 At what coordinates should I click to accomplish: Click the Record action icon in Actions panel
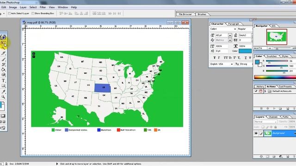(x=268, y=109)
